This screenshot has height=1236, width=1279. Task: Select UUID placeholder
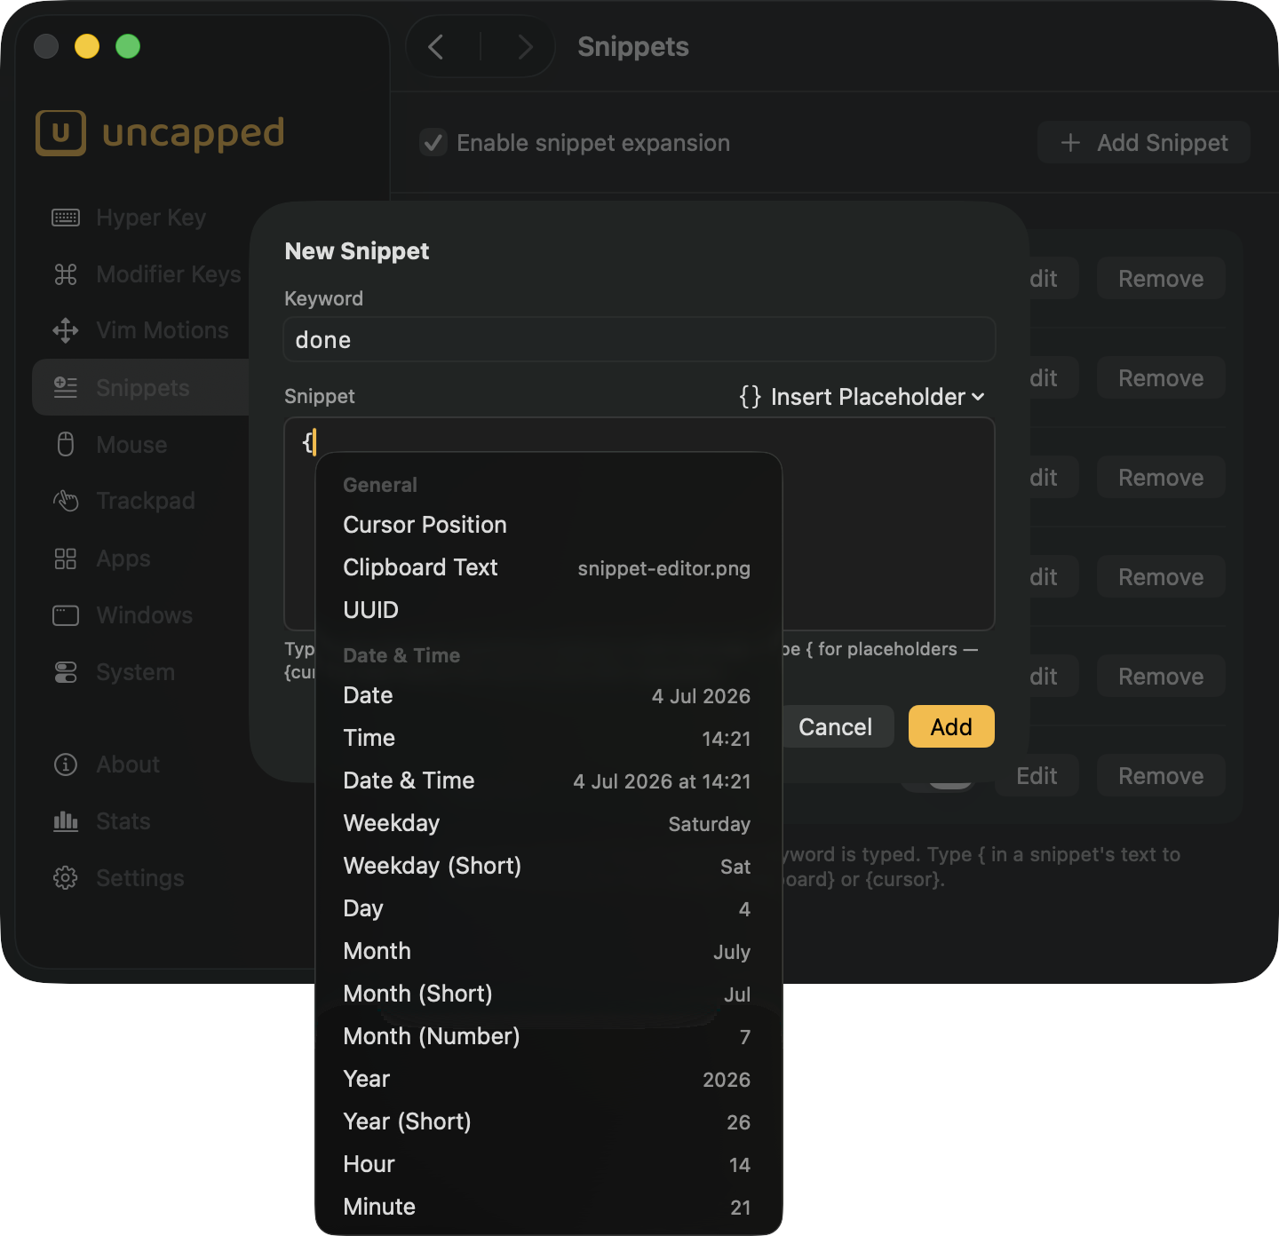(x=548, y=610)
